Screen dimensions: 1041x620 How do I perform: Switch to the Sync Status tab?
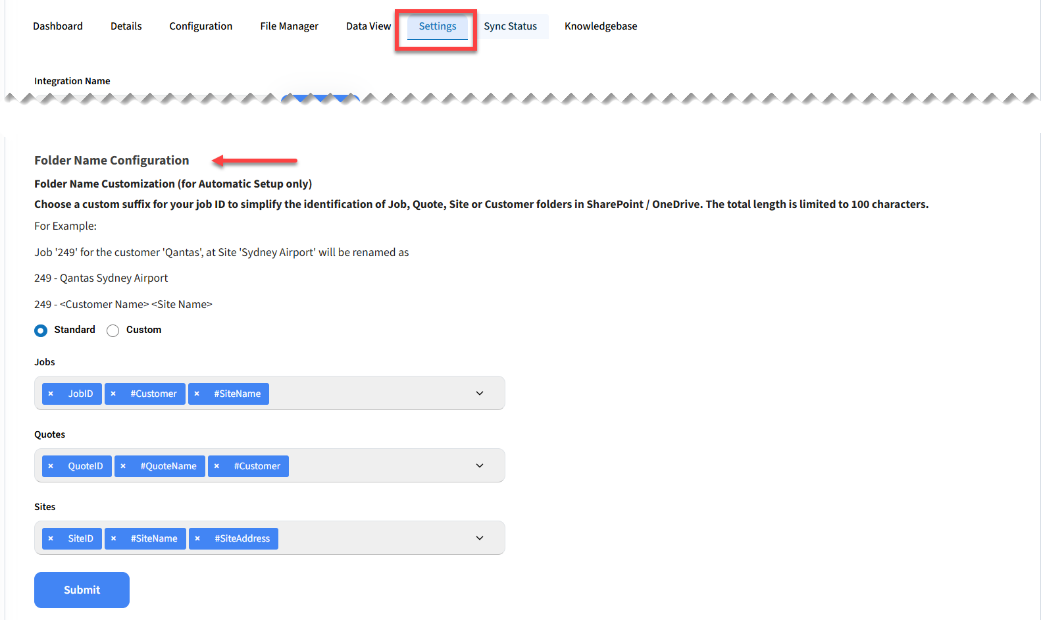511,26
